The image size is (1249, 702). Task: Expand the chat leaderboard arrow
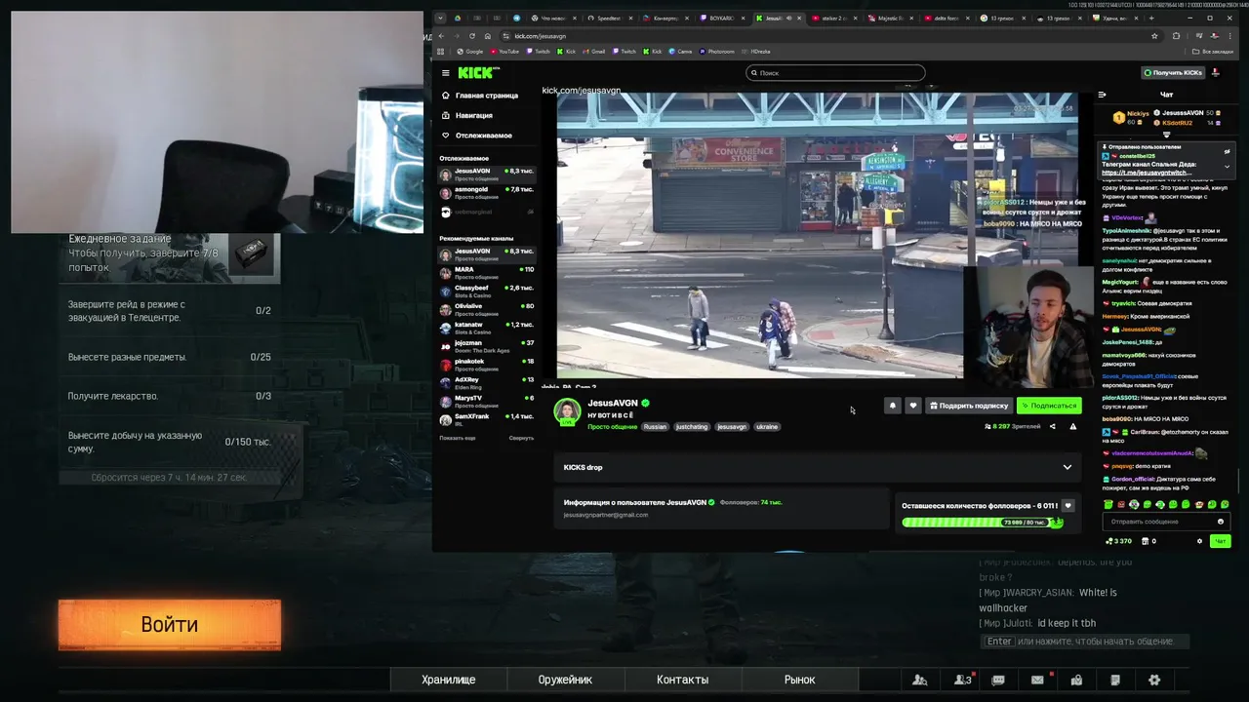1166,135
